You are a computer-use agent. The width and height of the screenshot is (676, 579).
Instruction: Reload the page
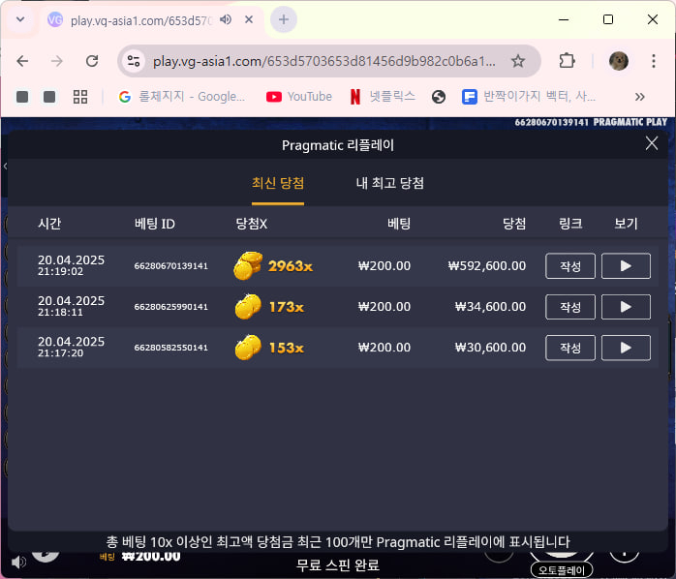[92, 61]
